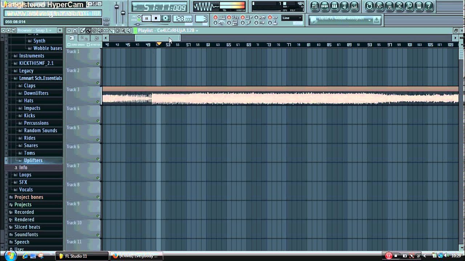The width and height of the screenshot is (465, 261).
Task: Show the Browser panel icon in toolbar
Action: pyautogui.click(x=344, y=6)
